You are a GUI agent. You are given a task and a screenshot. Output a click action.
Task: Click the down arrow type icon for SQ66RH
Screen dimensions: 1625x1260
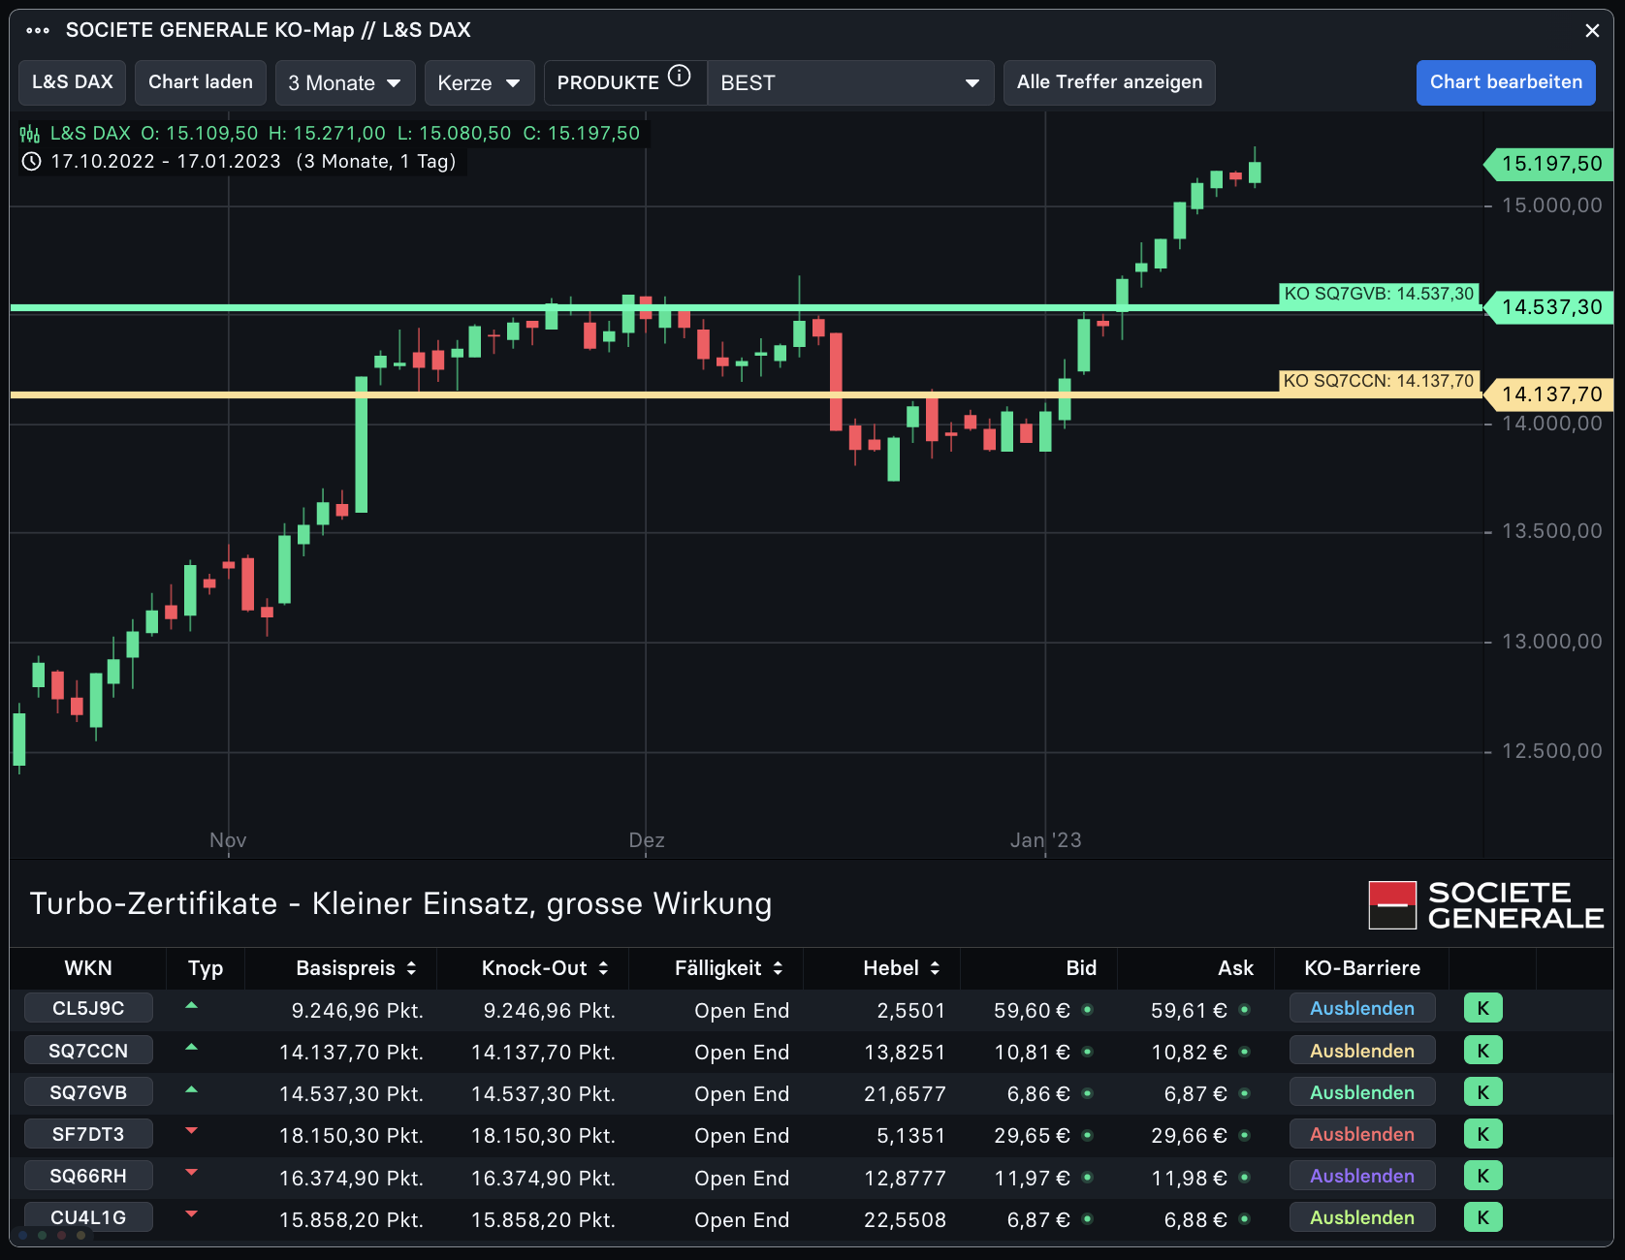coord(191,1173)
